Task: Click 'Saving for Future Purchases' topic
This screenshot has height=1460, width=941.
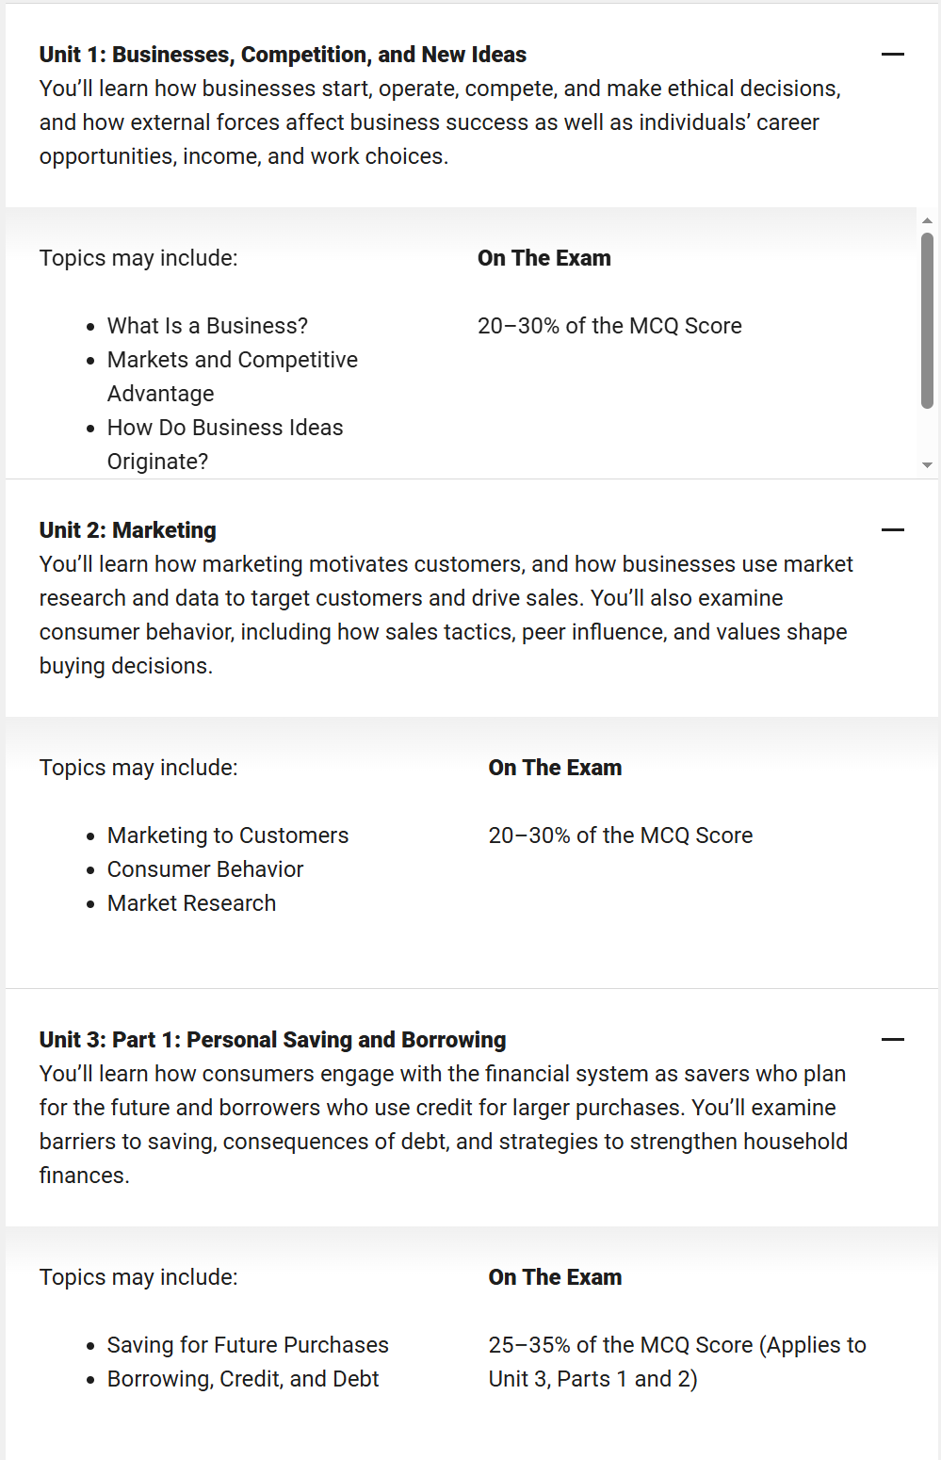Action: click(248, 1345)
